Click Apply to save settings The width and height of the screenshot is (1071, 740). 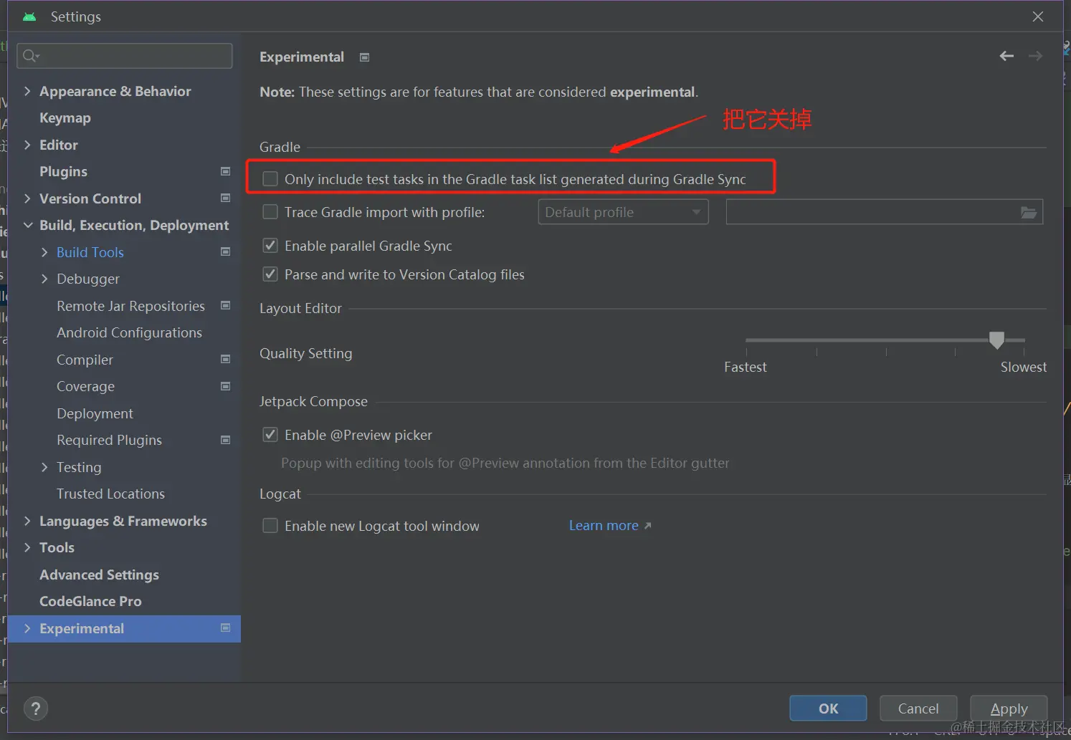coord(1009,708)
